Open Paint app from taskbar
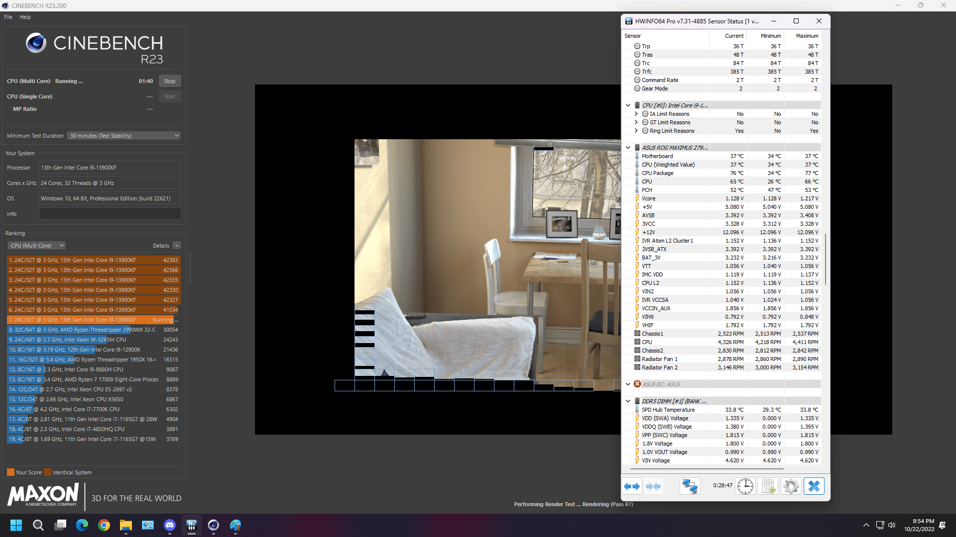The height and width of the screenshot is (537, 956). 236,525
